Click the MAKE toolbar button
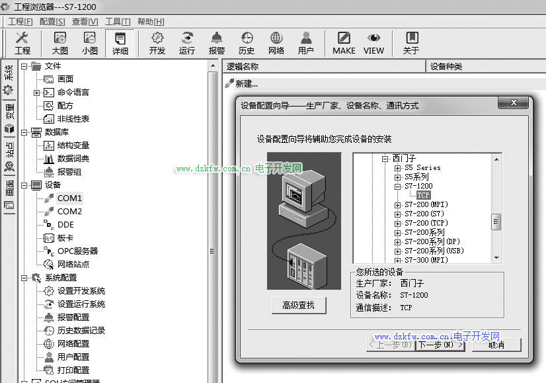 344,43
